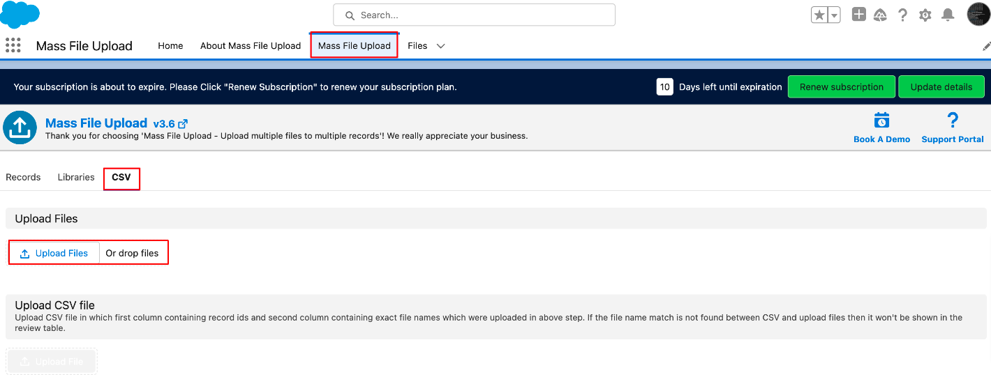The height and width of the screenshot is (386, 991).
Task: Open the Notifications bell icon
Action: pyautogui.click(x=948, y=15)
